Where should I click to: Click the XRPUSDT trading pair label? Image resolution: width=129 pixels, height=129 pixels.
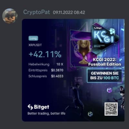(x=35, y=45)
